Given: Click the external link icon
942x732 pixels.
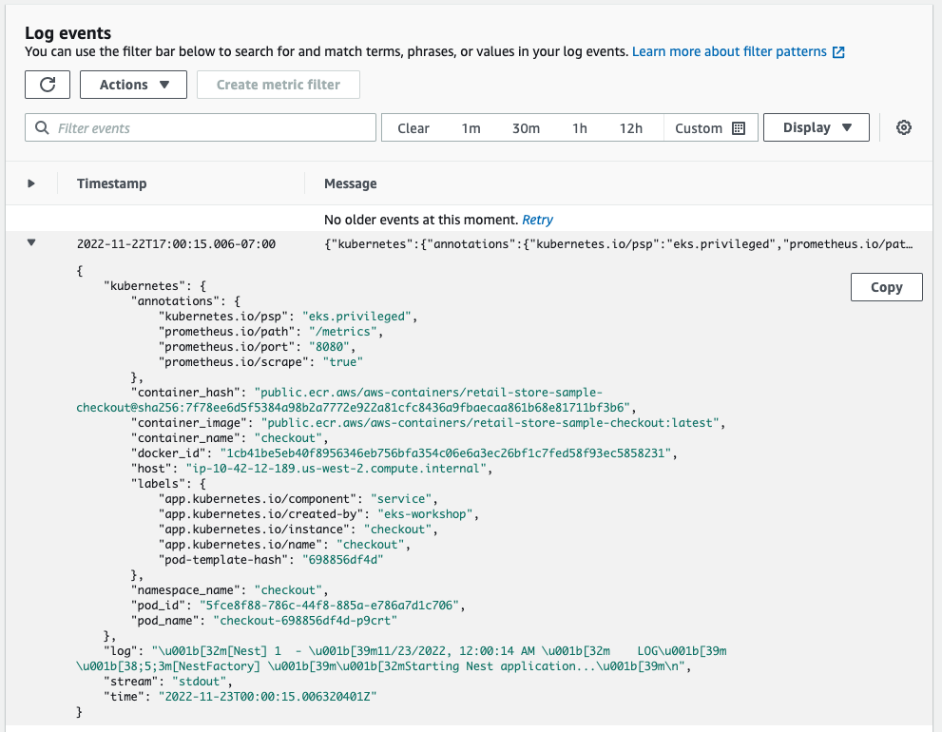Looking at the screenshot, I should click(x=838, y=52).
